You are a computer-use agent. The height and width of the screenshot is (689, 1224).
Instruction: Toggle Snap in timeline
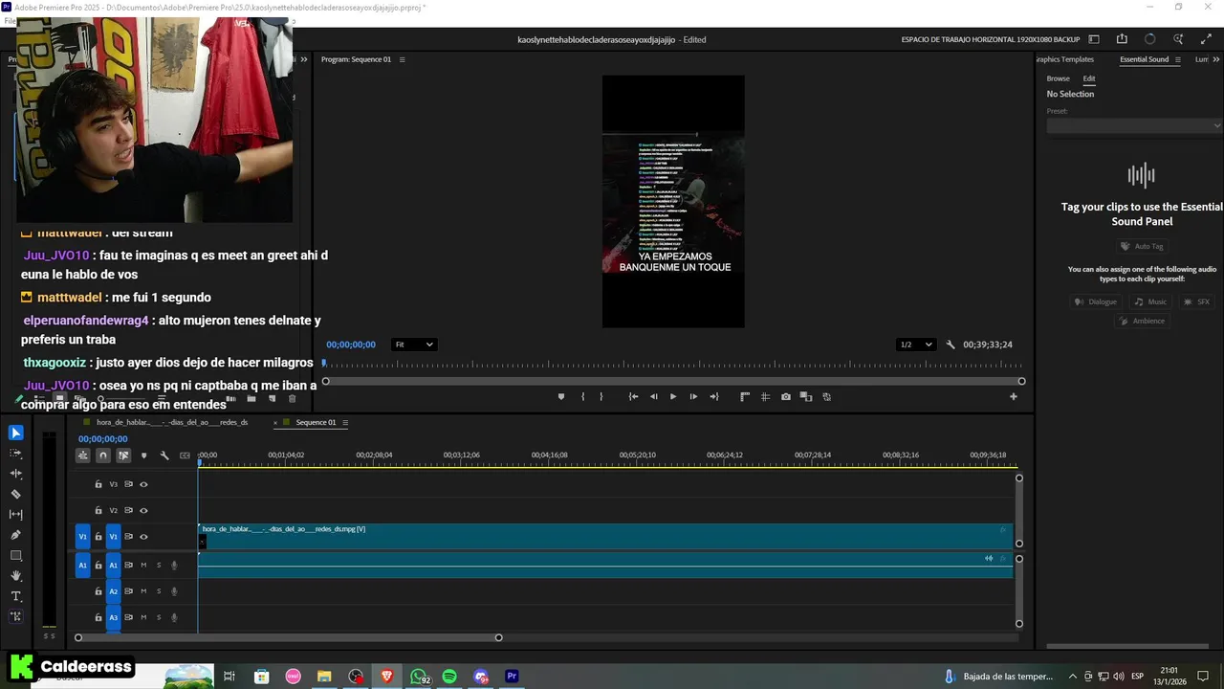coord(103,456)
